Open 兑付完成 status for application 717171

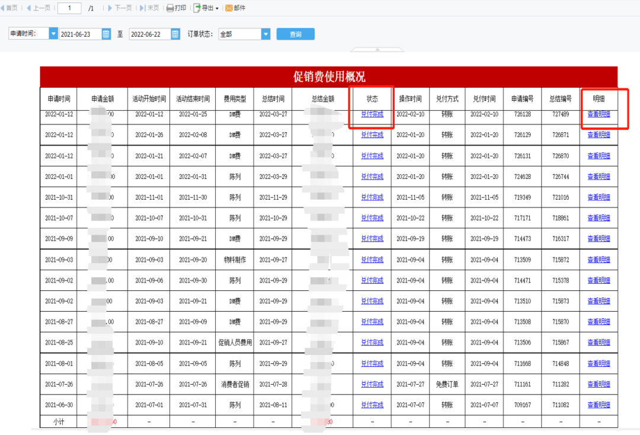pyautogui.click(x=372, y=218)
